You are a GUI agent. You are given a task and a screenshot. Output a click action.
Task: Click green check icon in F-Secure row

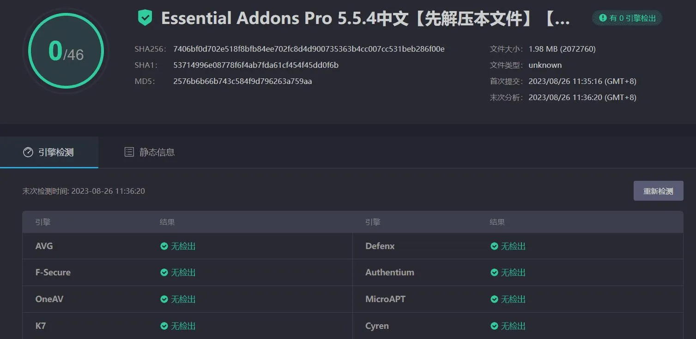pos(164,273)
